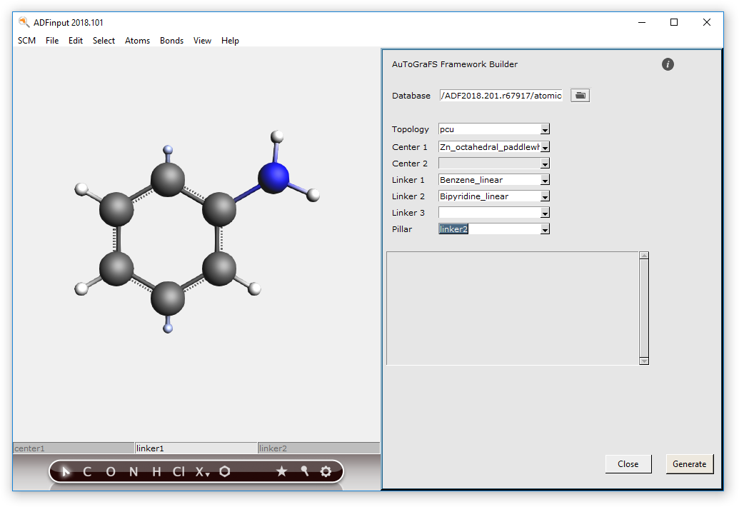Expand the Linker 1 dropdown
Viewport: 739px width, 507px height.
pyautogui.click(x=545, y=180)
